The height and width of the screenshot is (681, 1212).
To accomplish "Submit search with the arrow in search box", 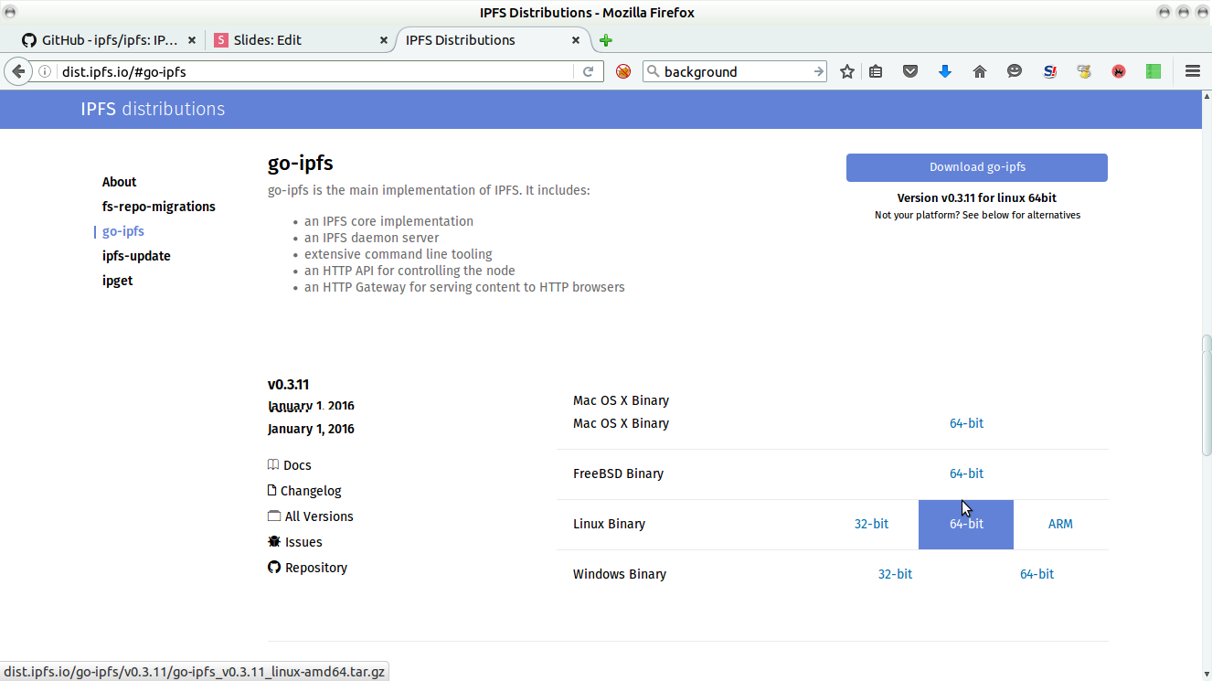I will (819, 71).
